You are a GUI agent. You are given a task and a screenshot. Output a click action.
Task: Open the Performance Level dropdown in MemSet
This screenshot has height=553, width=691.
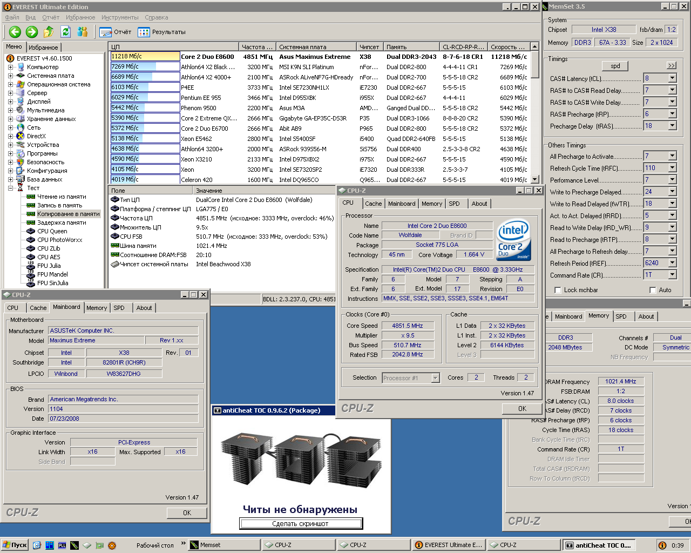coord(672,180)
